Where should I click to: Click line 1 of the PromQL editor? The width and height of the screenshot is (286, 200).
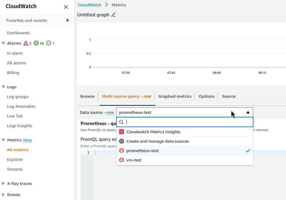(x=190, y=152)
